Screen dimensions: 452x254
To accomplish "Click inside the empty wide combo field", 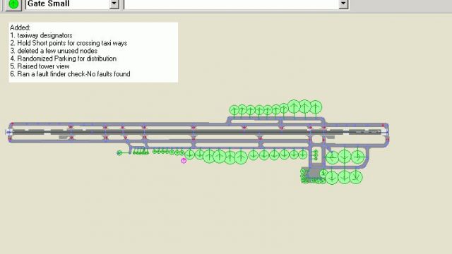I will pyautogui.click(x=232, y=4).
